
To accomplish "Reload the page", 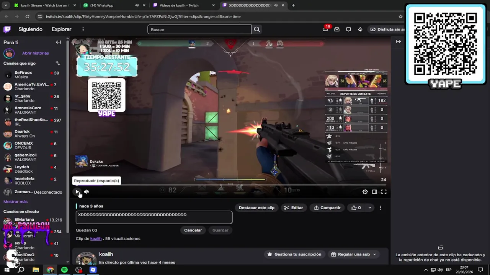I will pyautogui.click(x=27, y=16).
